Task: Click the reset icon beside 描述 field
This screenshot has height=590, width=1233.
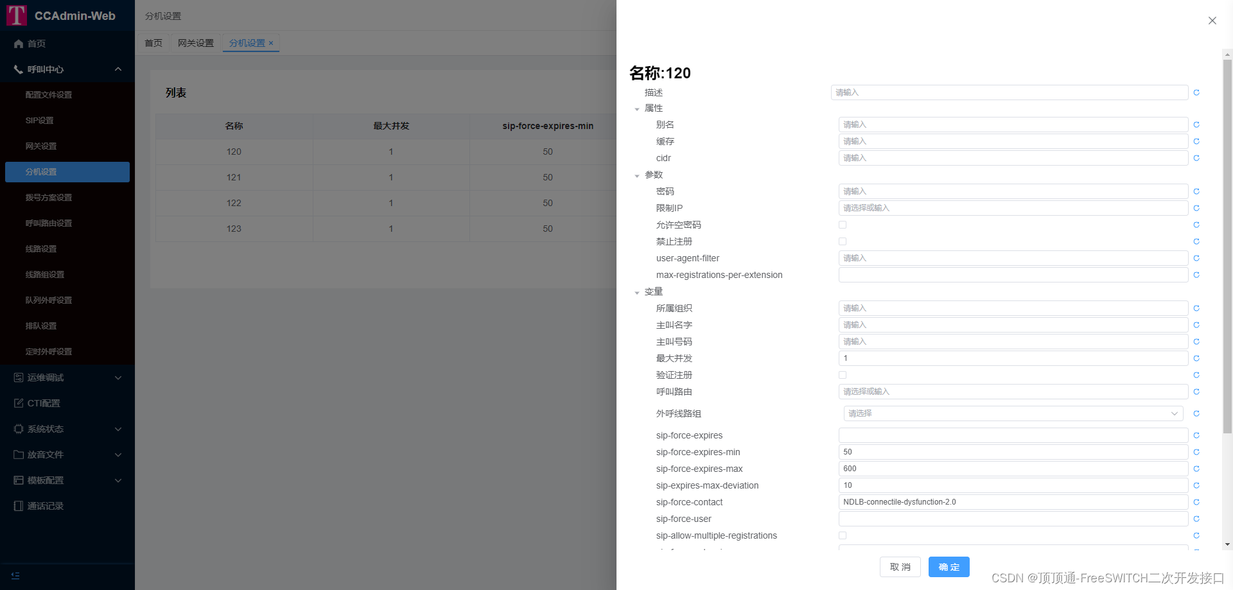Action: (x=1196, y=92)
